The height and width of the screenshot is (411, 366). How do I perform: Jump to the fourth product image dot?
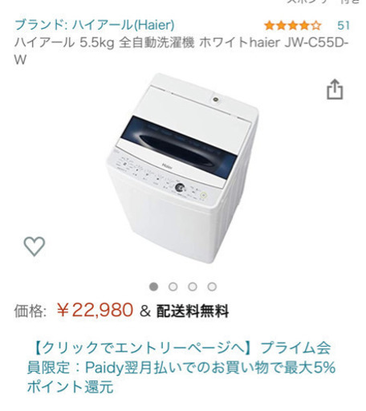pyautogui.click(x=212, y=287)
